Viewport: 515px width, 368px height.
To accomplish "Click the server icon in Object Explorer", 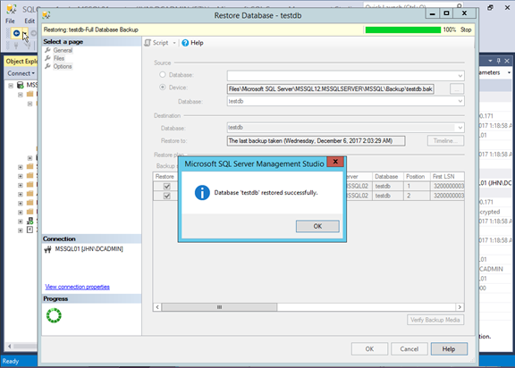I will click(x=21, y=85).
